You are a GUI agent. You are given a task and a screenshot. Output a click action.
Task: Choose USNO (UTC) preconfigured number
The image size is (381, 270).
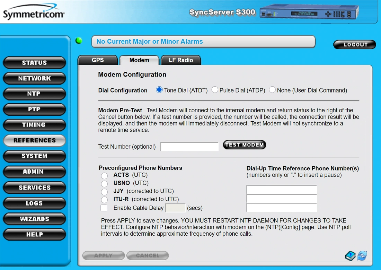[x=105, y=183]
